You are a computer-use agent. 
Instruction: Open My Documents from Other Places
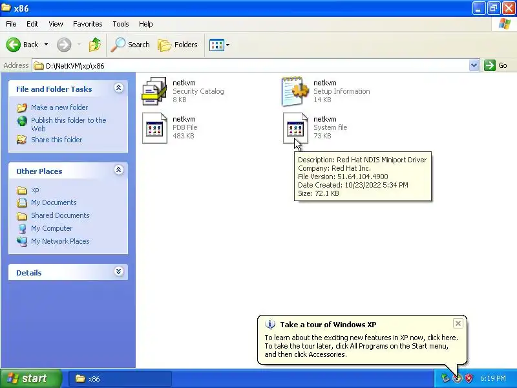coord(54,202)
